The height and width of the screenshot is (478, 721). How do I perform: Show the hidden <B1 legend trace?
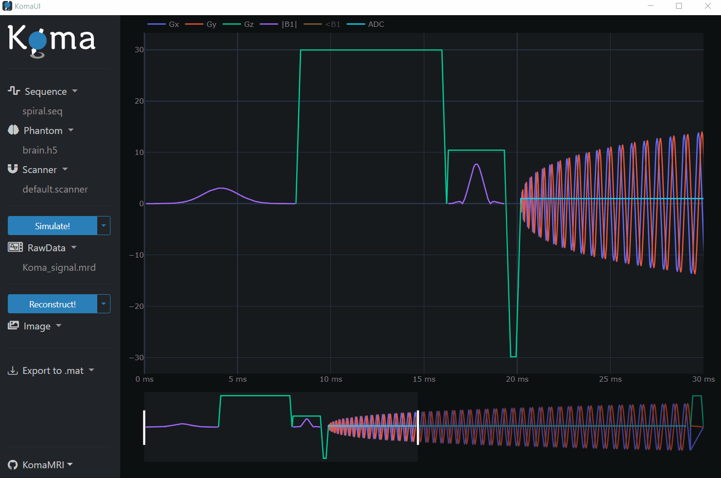tap(323, 24)
